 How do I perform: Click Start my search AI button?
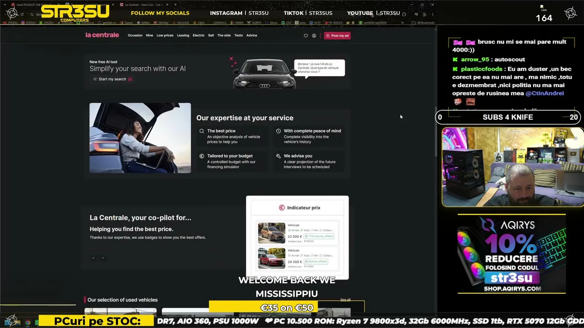[x=113, y=79]
